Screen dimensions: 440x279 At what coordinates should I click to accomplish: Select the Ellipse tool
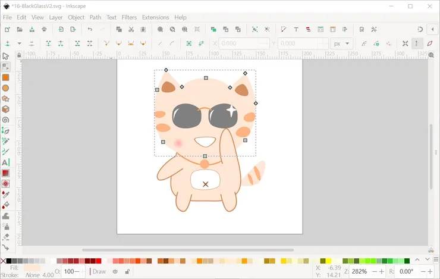click(x=5, y=88)
